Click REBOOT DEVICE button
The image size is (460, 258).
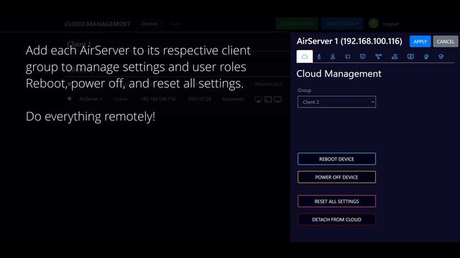336,159
